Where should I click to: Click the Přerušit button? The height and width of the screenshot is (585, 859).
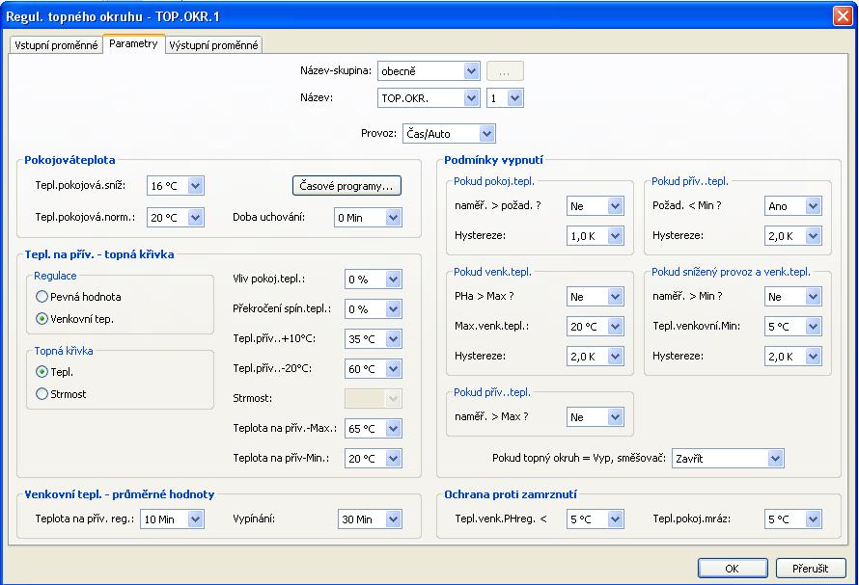[x=810, y=568]
